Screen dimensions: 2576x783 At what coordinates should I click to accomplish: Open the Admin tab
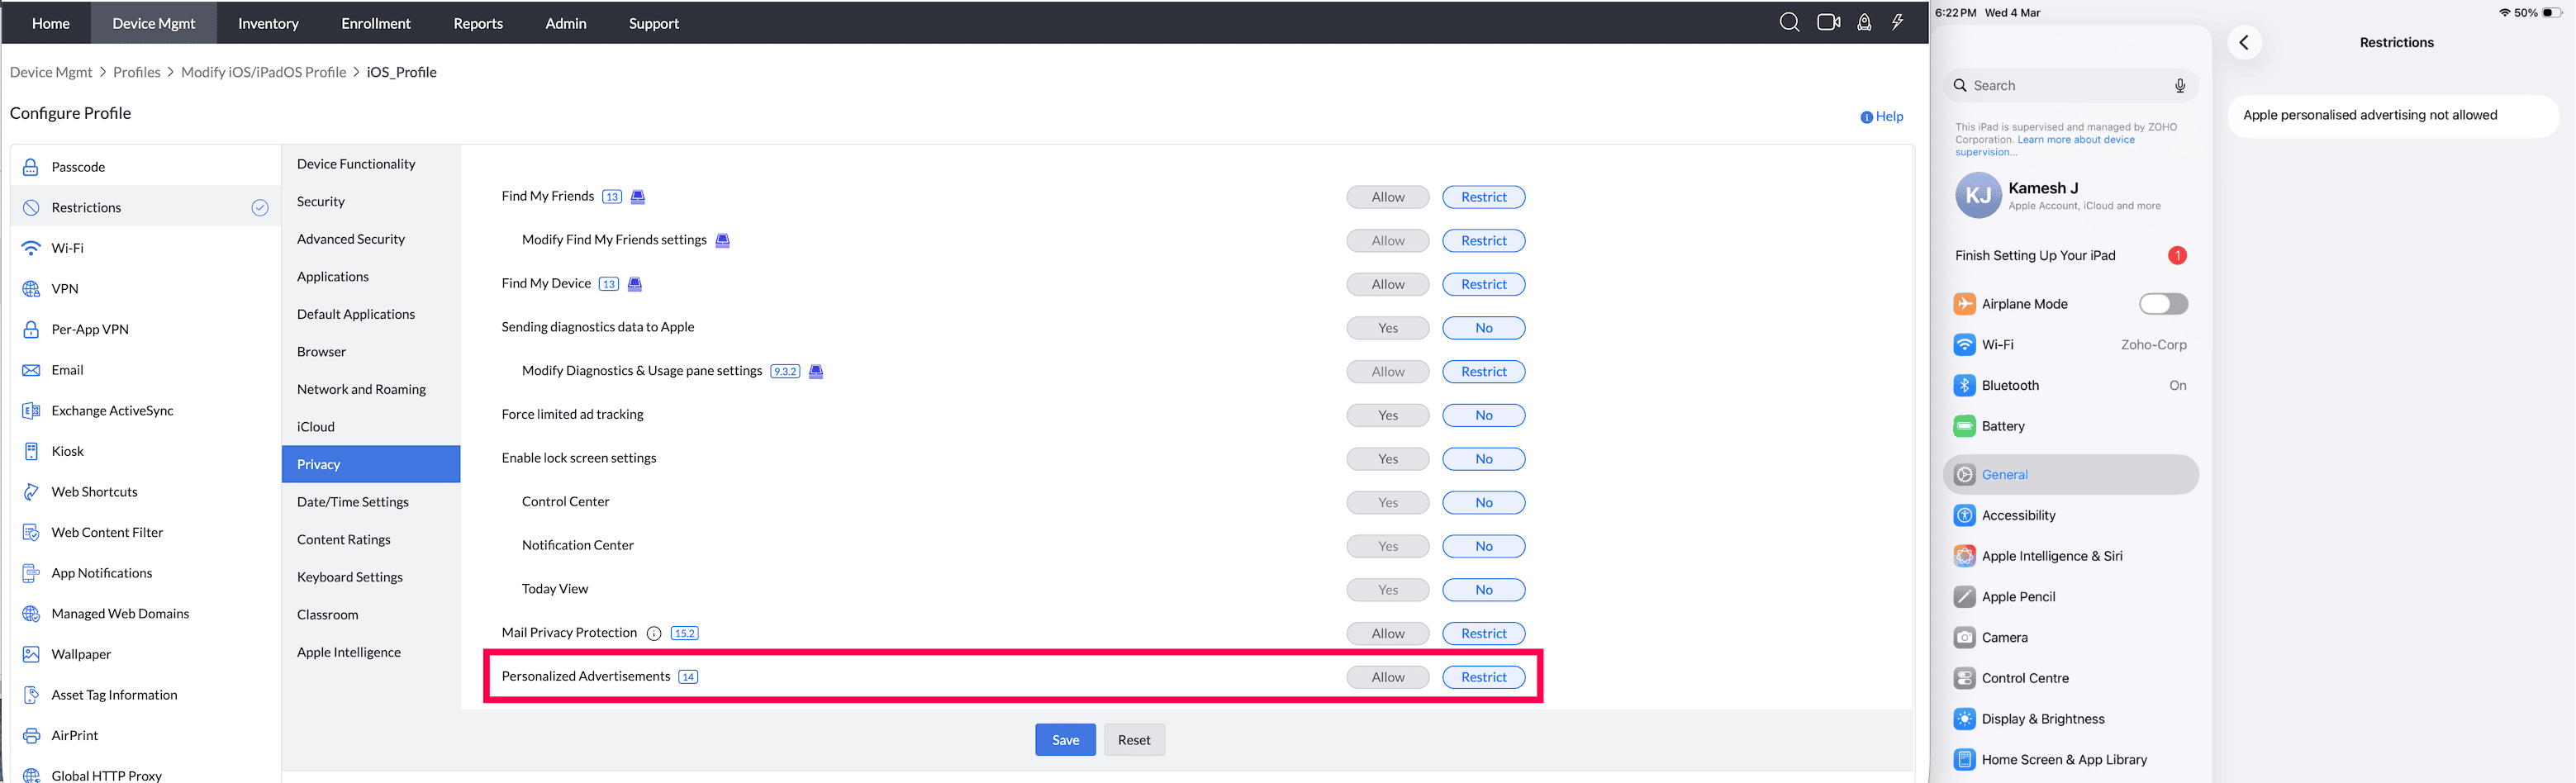(566, 23)
